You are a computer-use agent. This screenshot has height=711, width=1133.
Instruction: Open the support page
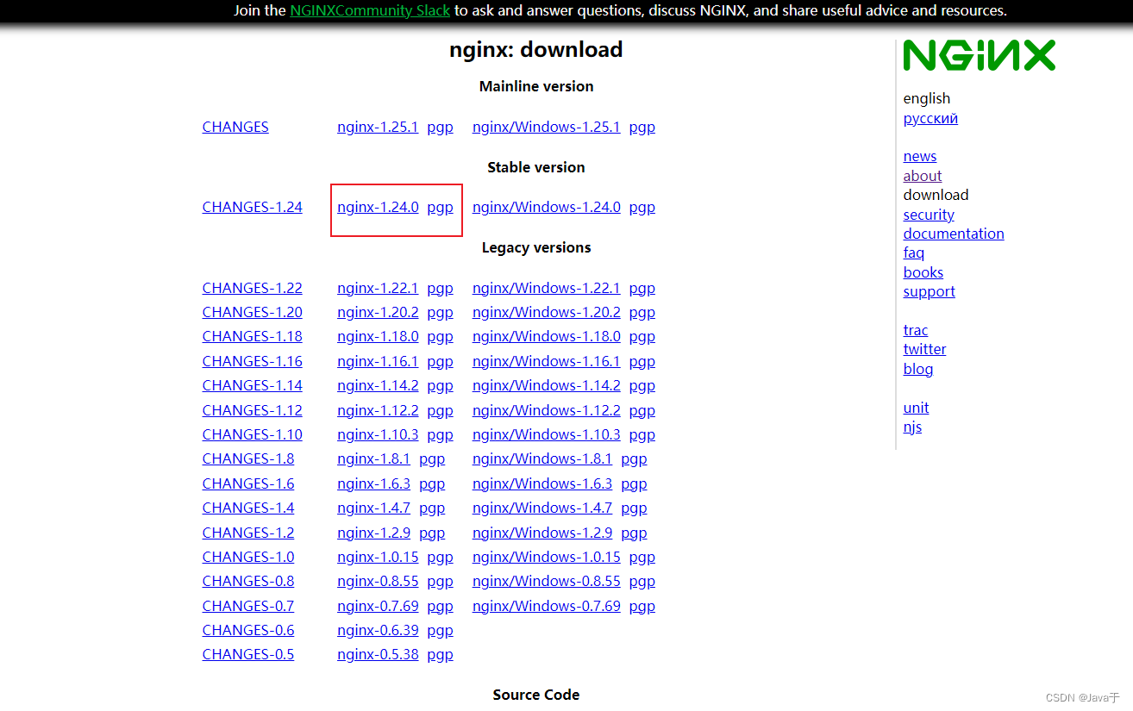pyautogui.click(x=930, y=291)
